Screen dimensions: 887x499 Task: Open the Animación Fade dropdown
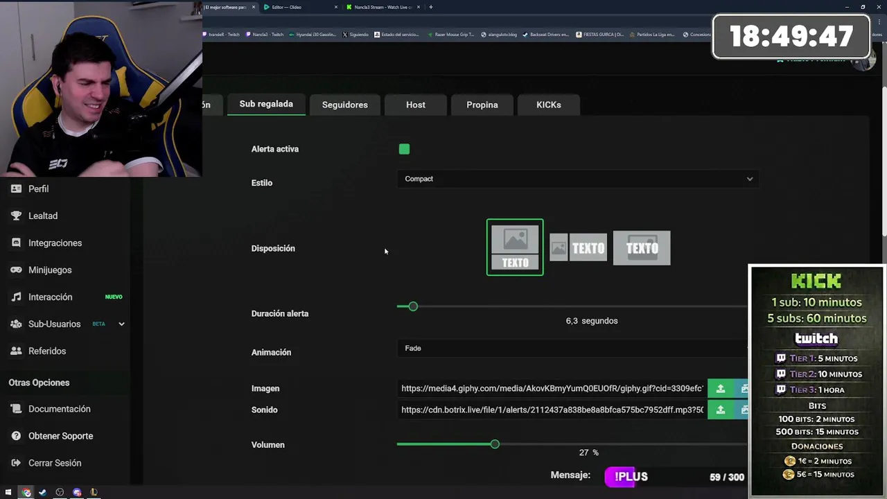[x=574, y=348]
